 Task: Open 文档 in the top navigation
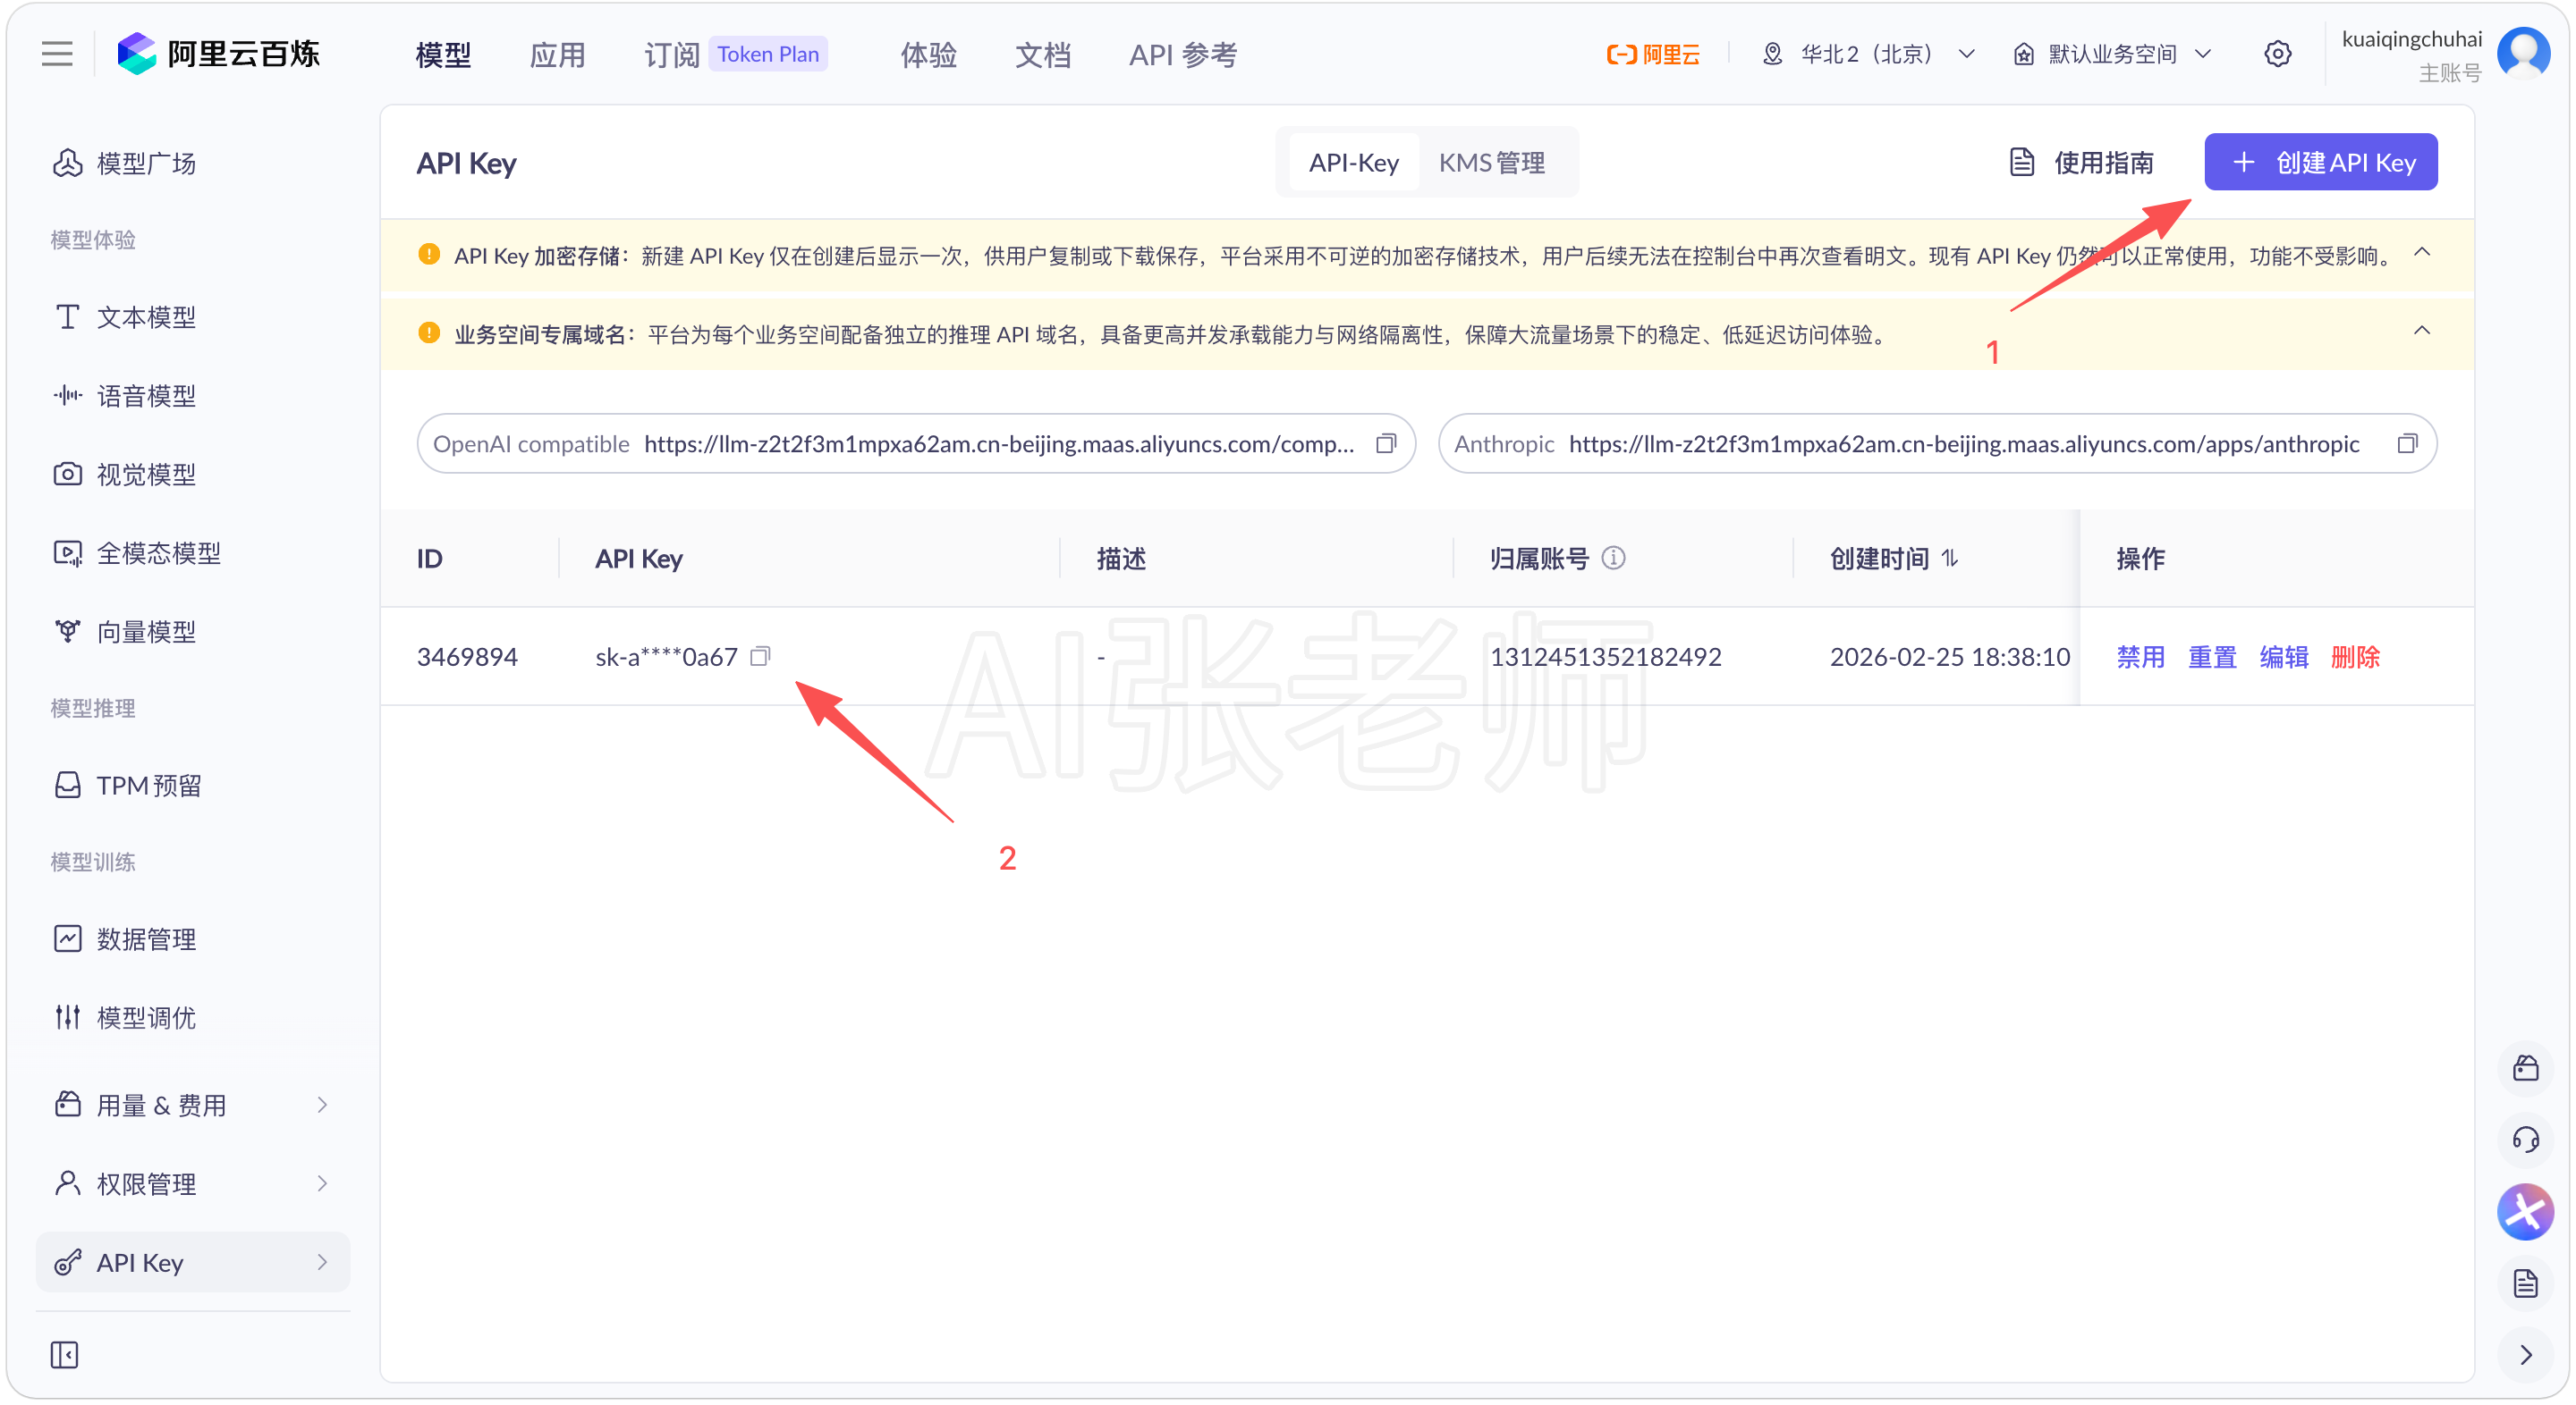(1042, 54)
